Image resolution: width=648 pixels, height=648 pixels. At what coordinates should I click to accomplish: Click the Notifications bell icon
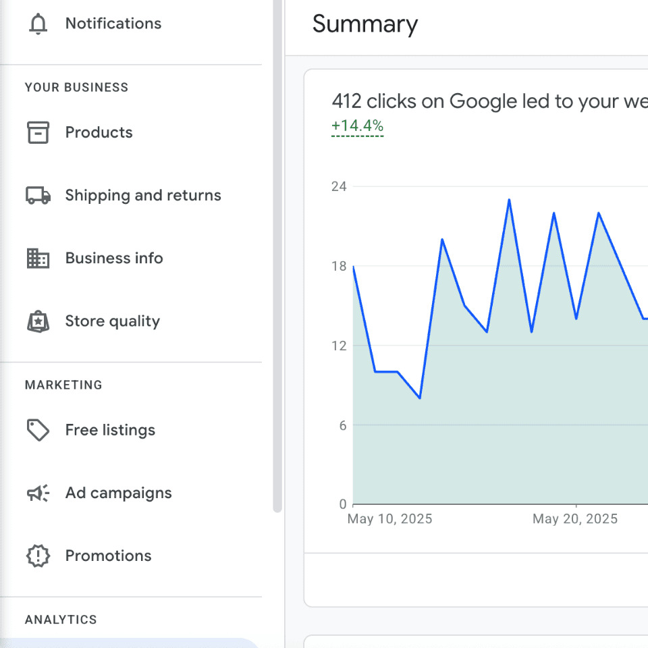coord(38,24)
